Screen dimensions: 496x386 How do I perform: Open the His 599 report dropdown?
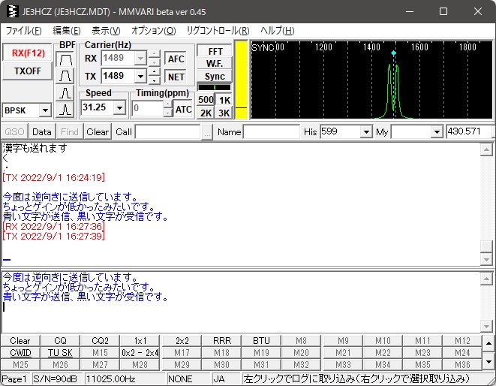coord(366,131)
